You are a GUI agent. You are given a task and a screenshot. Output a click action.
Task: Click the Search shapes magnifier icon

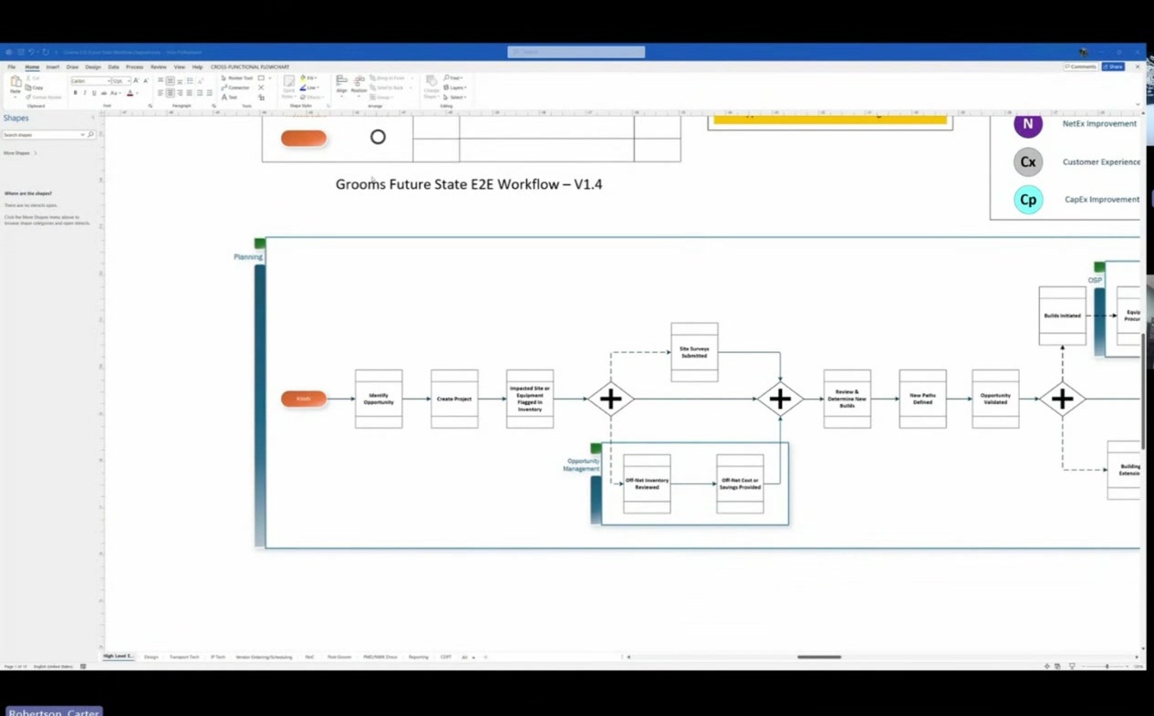pos(90,135)
